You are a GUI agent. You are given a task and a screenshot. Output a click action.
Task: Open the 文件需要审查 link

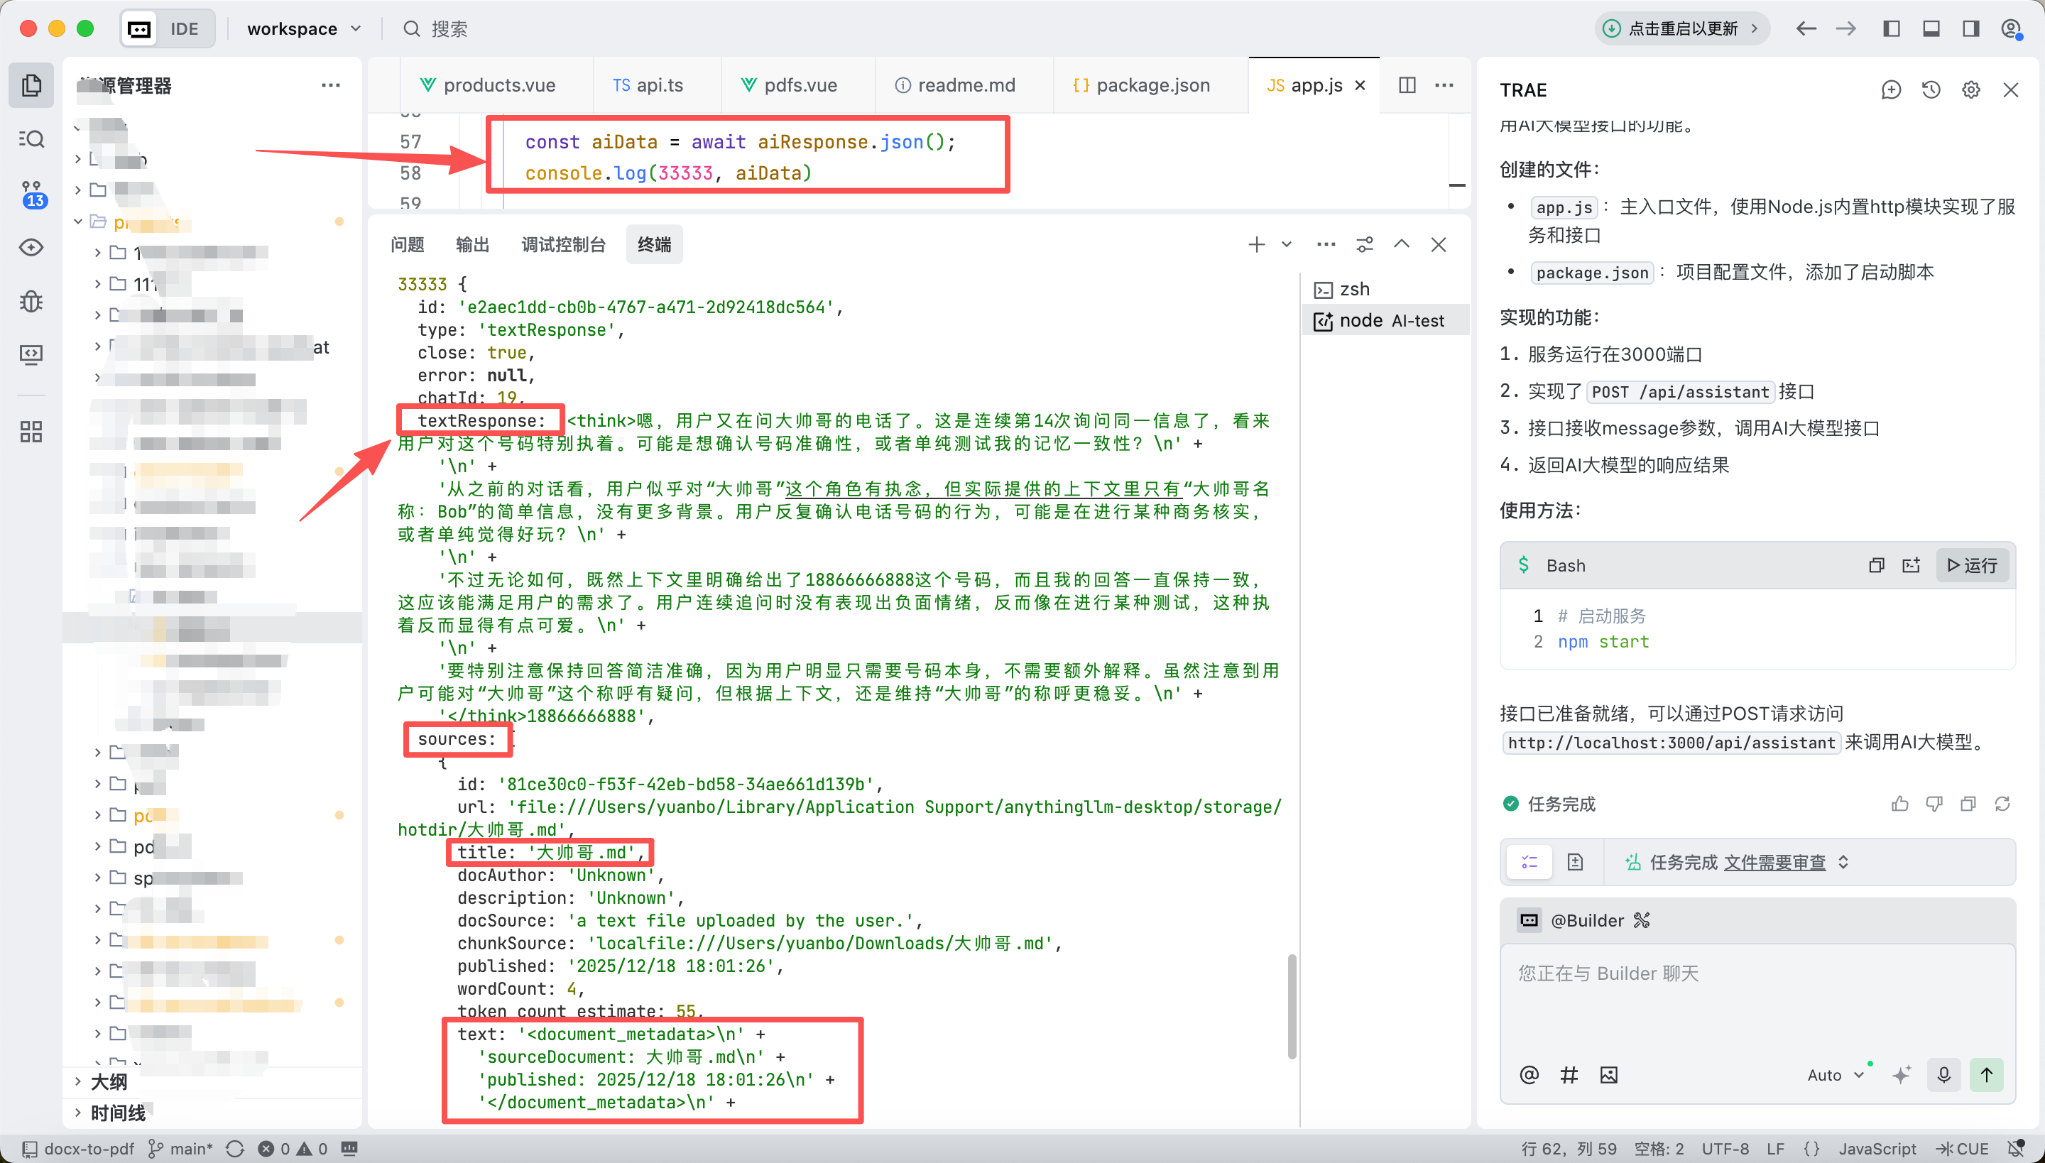[1774, 862]
